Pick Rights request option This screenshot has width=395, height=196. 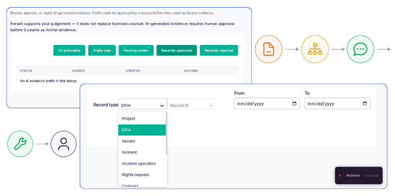coord(142,175)
